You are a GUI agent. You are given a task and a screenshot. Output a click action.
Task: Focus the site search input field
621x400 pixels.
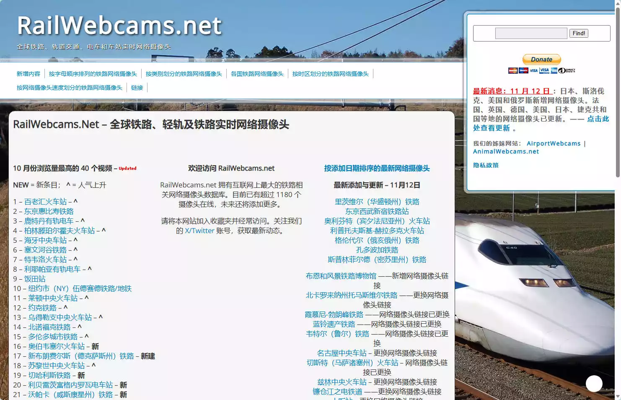tap(531, 34)
